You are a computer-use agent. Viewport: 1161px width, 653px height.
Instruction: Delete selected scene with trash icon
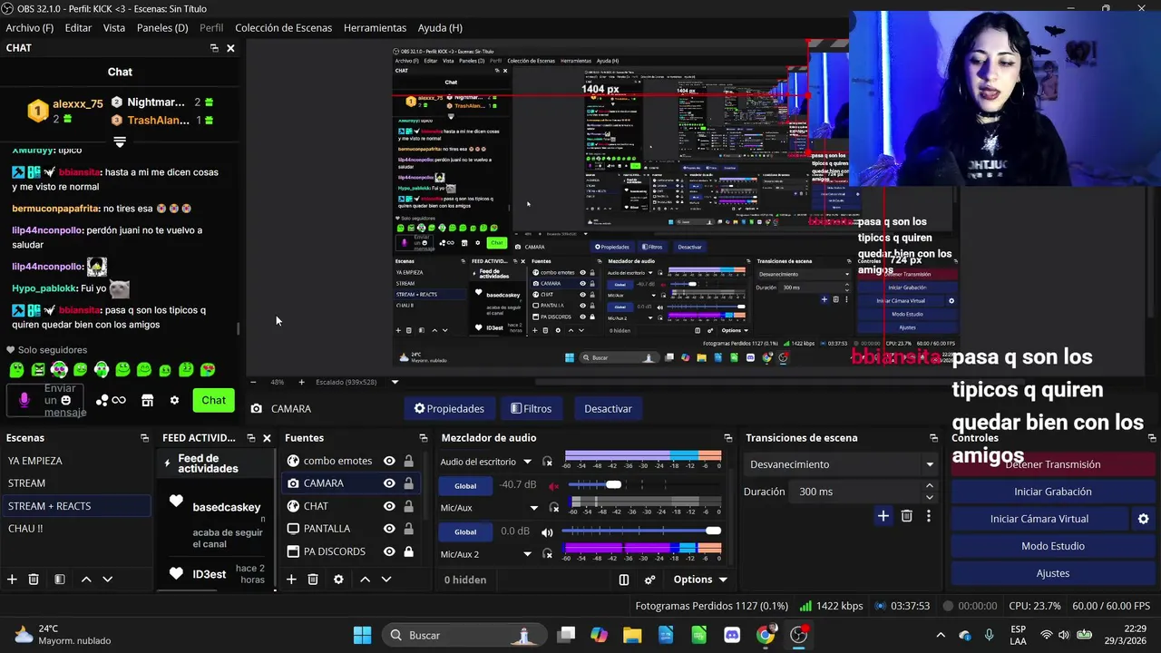pos(34,579)
